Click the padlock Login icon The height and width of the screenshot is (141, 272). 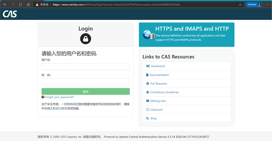85,39
